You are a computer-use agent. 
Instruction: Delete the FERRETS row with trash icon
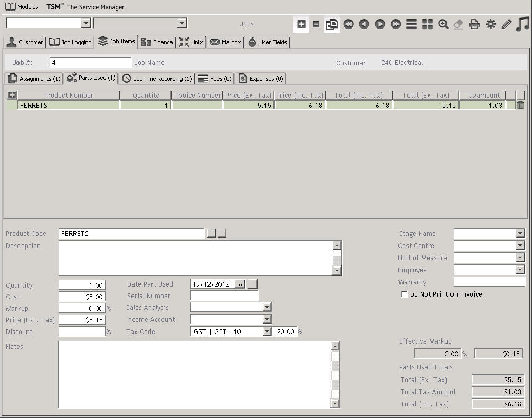coord(520,105)
